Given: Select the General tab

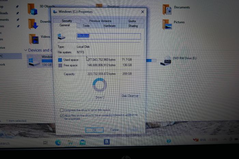Looking at the screenshot, I should point(65,25).
